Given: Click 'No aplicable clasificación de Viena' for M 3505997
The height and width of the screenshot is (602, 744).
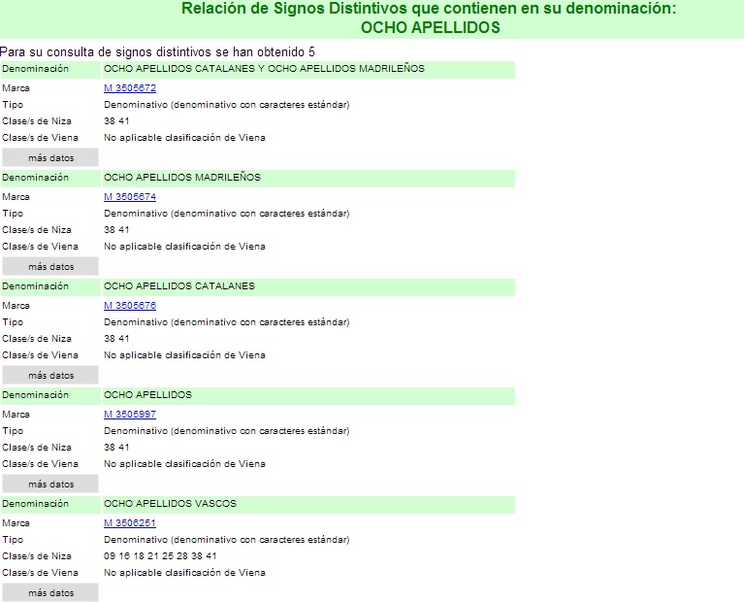Looking at the screenshot, I should pos(184,464).
